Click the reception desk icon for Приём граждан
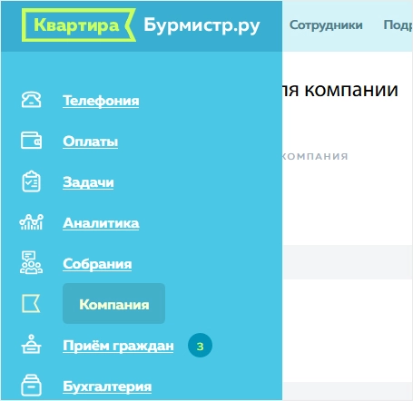Image resolution: width=413 pixels, height=401 pixels. (x=31, y=344)
